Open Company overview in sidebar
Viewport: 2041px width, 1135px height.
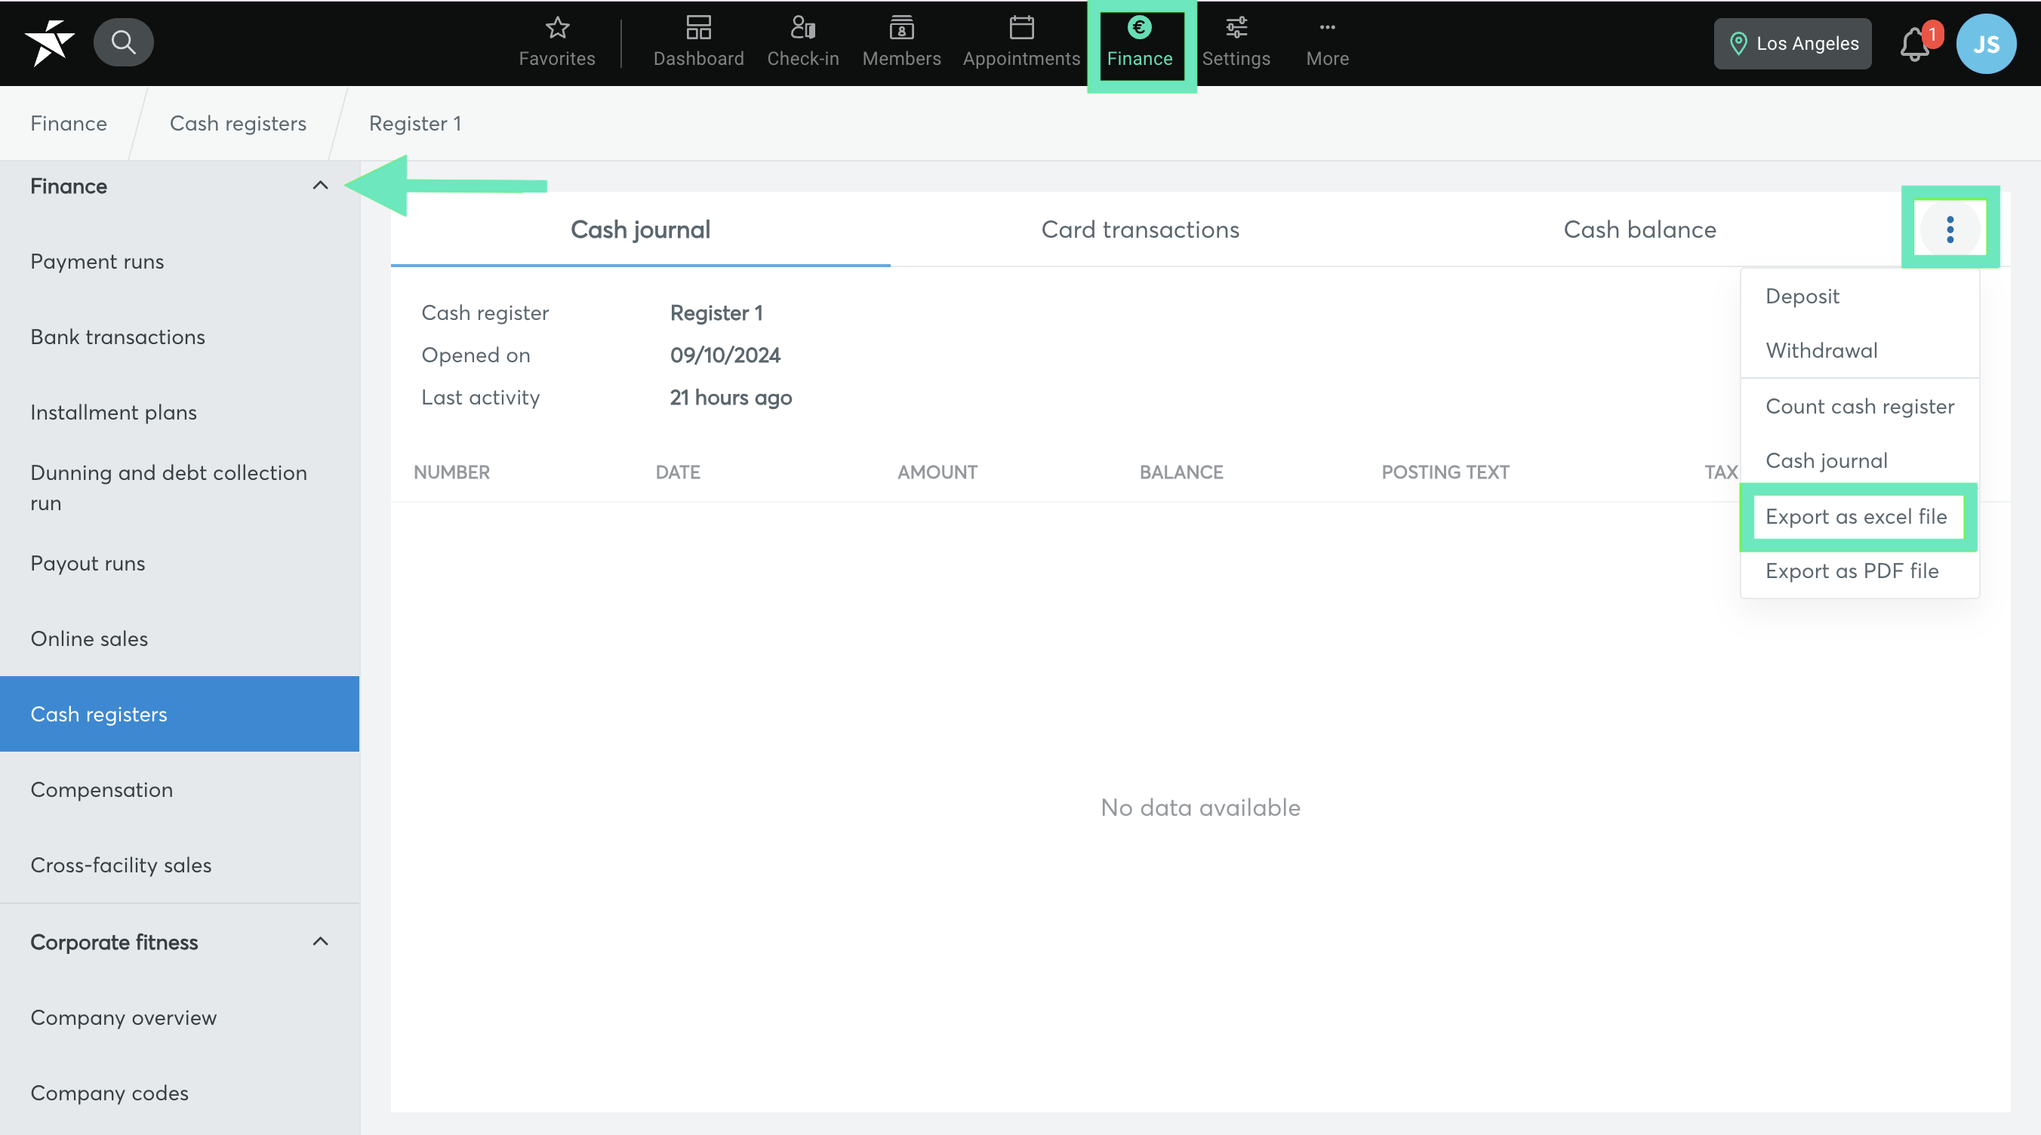click(179, 1018)
